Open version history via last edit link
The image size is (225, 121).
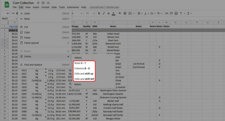coord(104,7)
